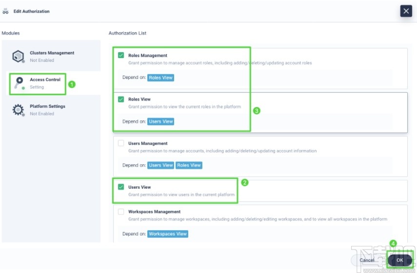Close the Edit Authorization dialog
The height and width of the screenshot is (273, 417).
point(406,11)
